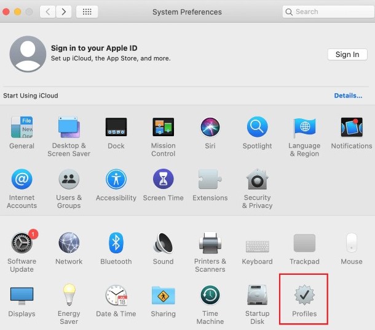Open the iCloud Details link
The width and height of the screenshot is (375, 330).
[x=348, y=96]
